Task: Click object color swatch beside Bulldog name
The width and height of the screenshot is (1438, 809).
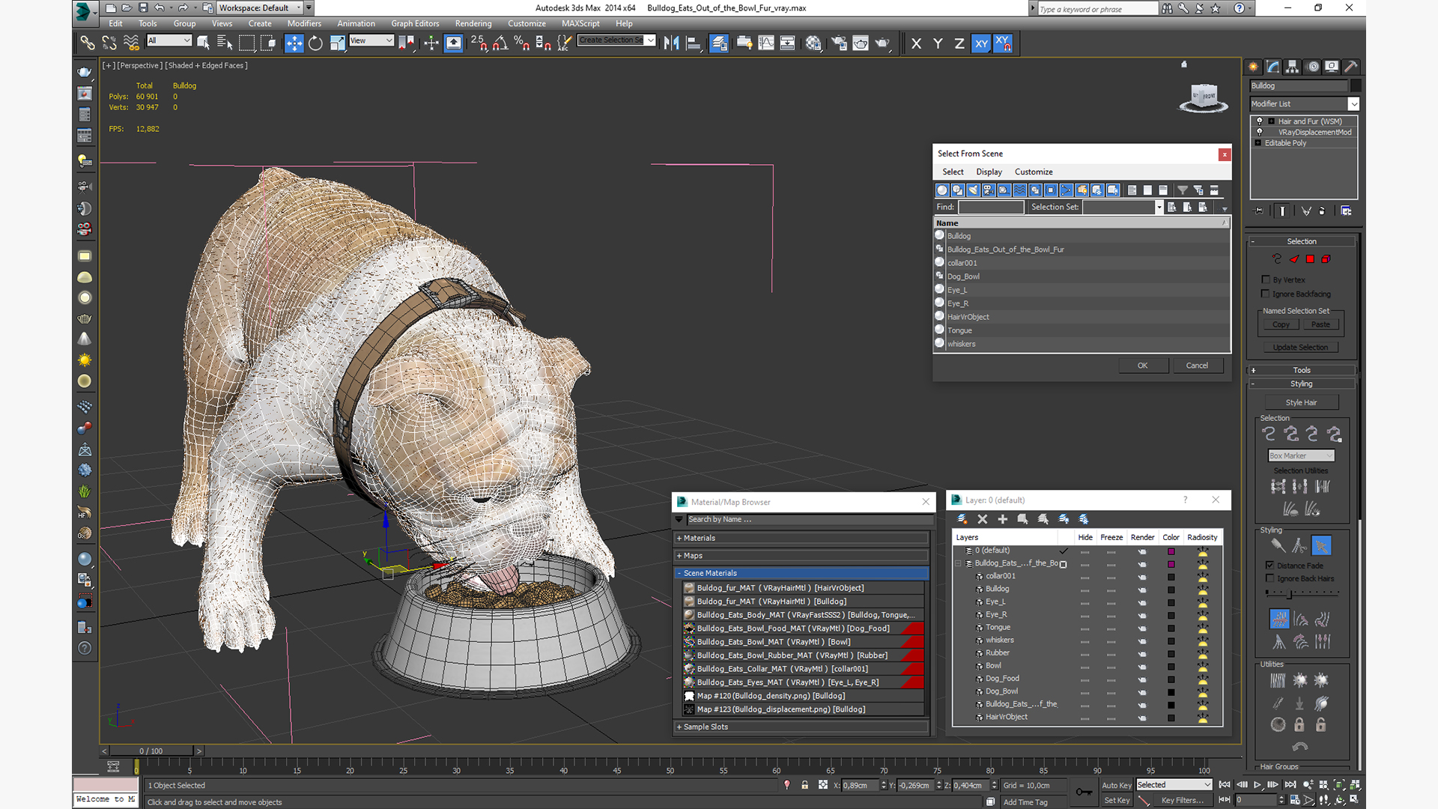Action: click(1356, 85)
